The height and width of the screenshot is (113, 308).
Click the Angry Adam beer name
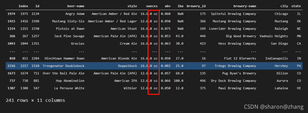pyautogui.click(x=75, y=14)
